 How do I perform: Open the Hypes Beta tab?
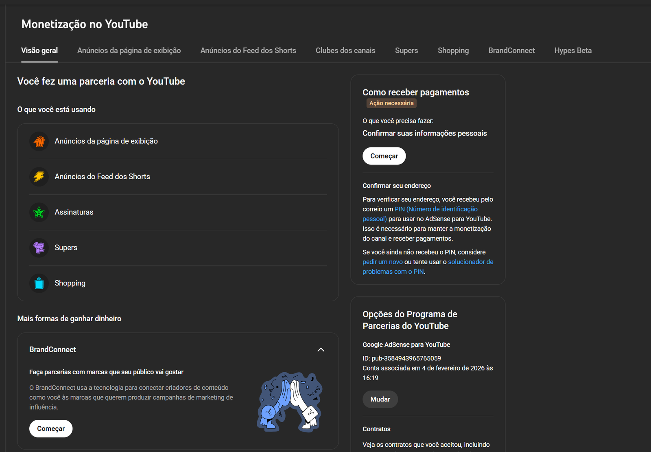point(573,50)
